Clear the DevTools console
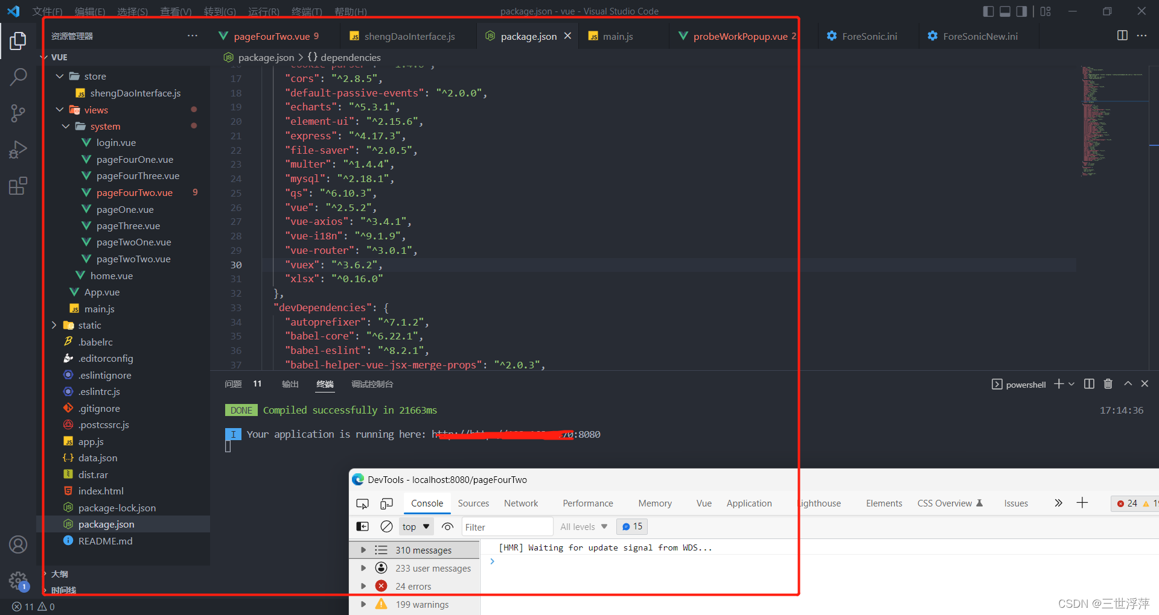Image resolution: width=1159 pixels, height=615 pixels. 386,526
